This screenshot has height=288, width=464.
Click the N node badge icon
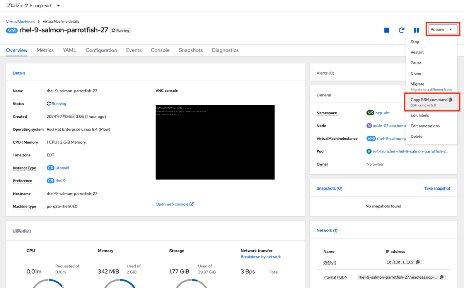tap(369, 125)
